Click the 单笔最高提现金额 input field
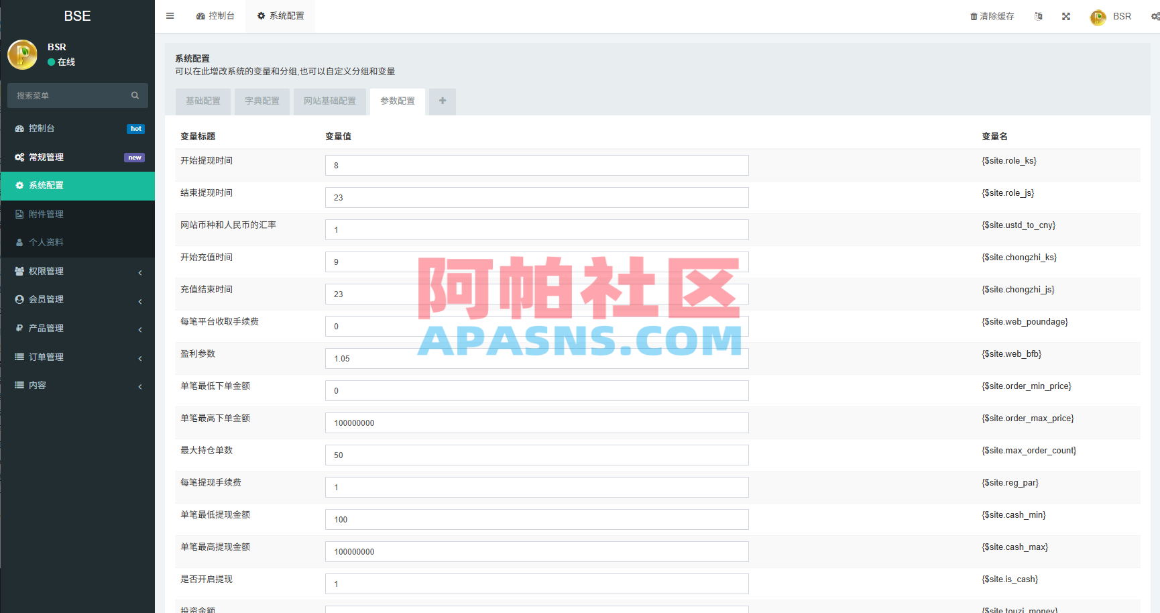 [x=537, y=552]
